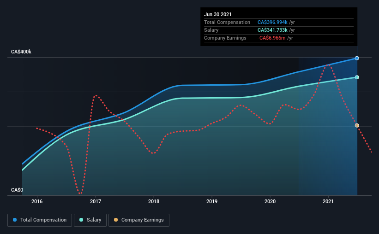Click the orange dot in Company Earnings legend
Viewport: 379px width, 234px height.
[x=116, y=220]
